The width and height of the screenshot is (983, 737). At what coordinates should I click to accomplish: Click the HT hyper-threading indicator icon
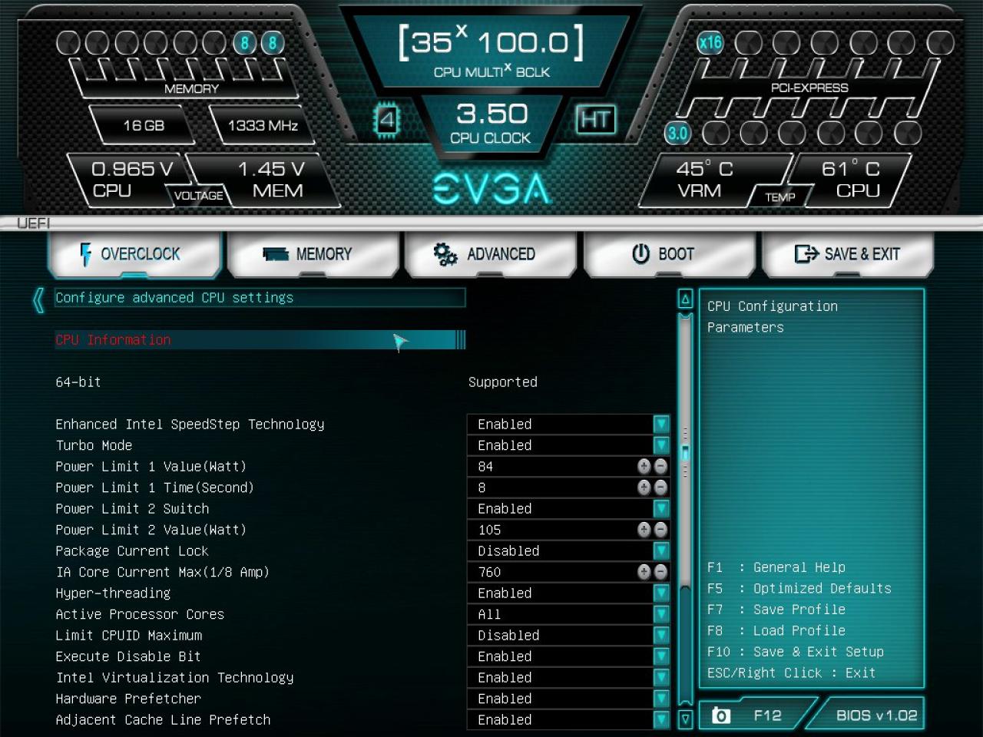click(x=596, y=120)
